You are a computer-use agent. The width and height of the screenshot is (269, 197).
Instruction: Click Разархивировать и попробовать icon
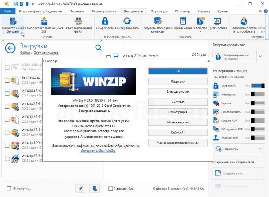[x=244, y=21]
